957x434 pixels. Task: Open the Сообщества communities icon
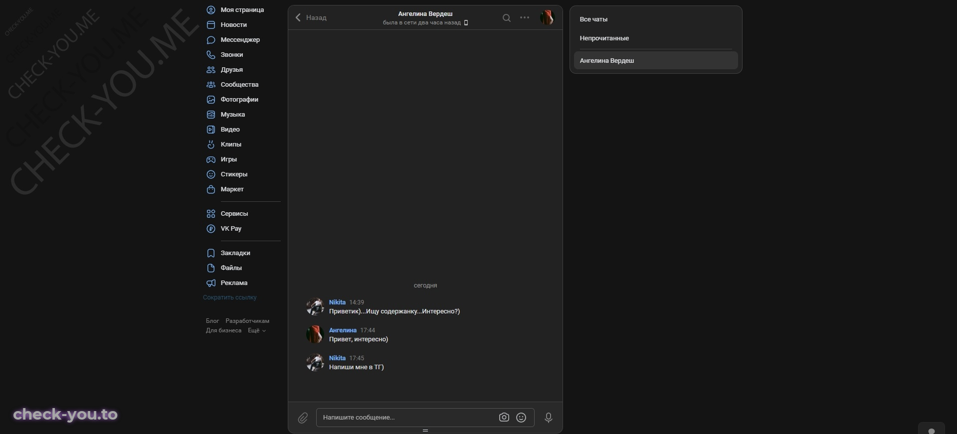tap(211, 85)
